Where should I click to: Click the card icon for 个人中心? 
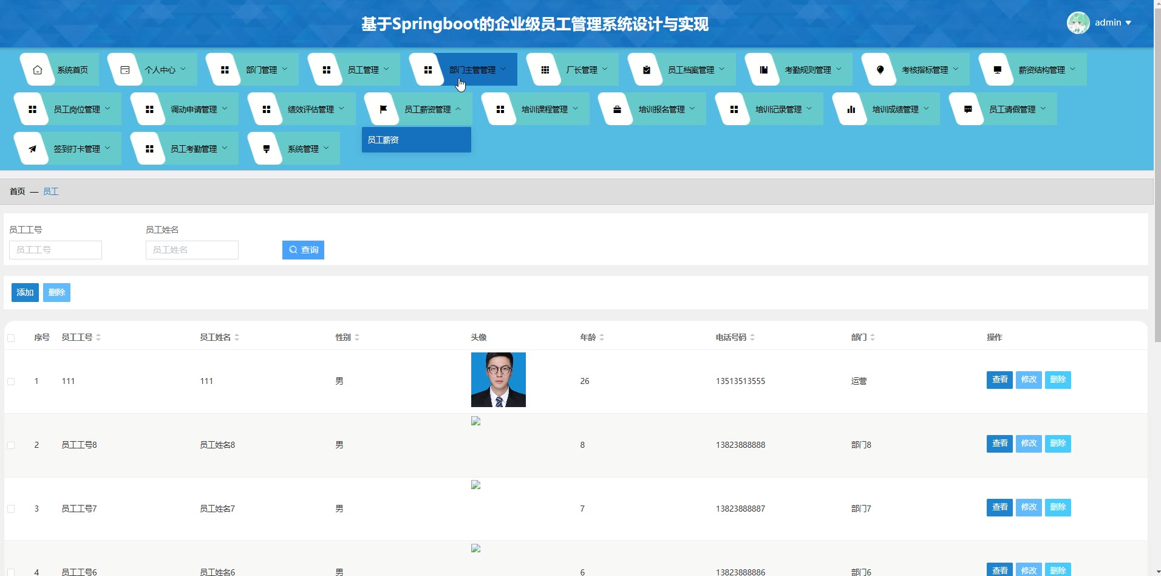125,70
